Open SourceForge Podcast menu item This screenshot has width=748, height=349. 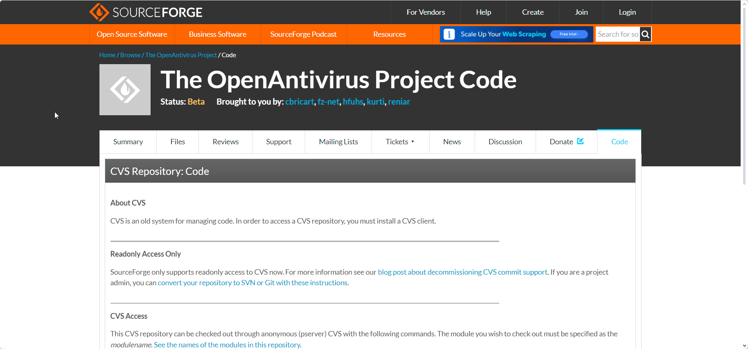tap(304, 34)
